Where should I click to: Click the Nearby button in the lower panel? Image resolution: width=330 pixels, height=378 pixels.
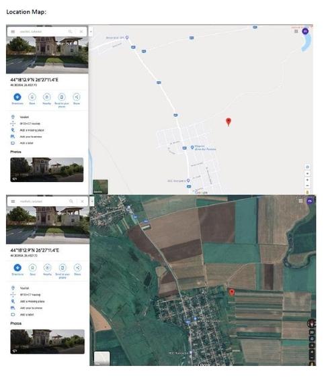(47, 270)
